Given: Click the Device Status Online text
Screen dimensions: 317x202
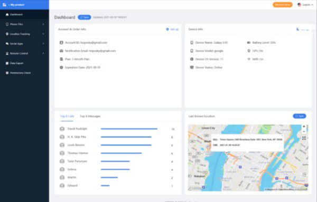Looking at the screenshot, I should [x=209, y=68].
